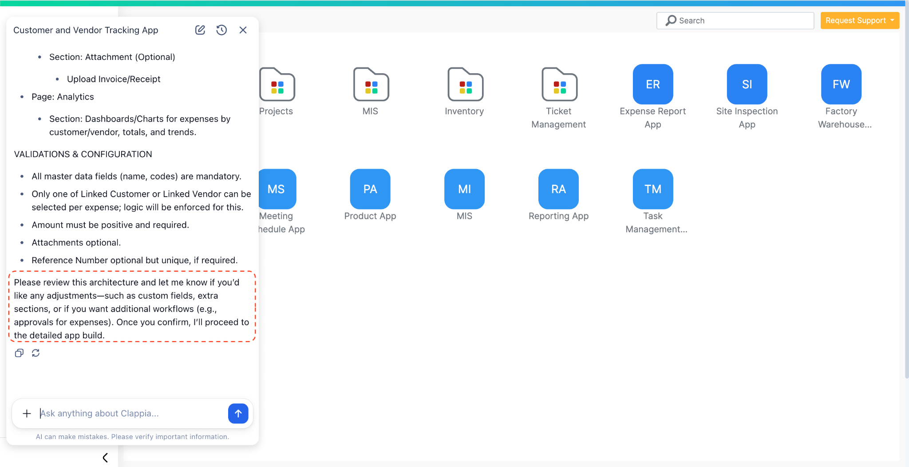Viewport: 909px width, 467px height.
Task: Open the MIS app with blue icon
Action: click(x=464, y=189)
